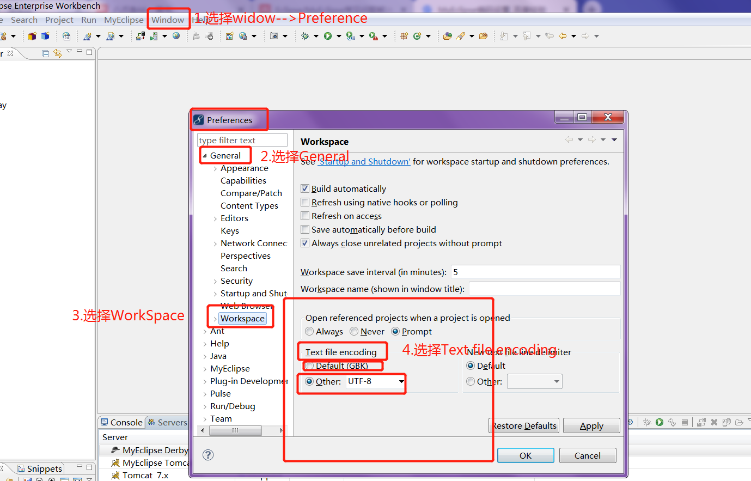
Task: Click the 2.0 globe toolbar icon
Action: coord(66,36)
